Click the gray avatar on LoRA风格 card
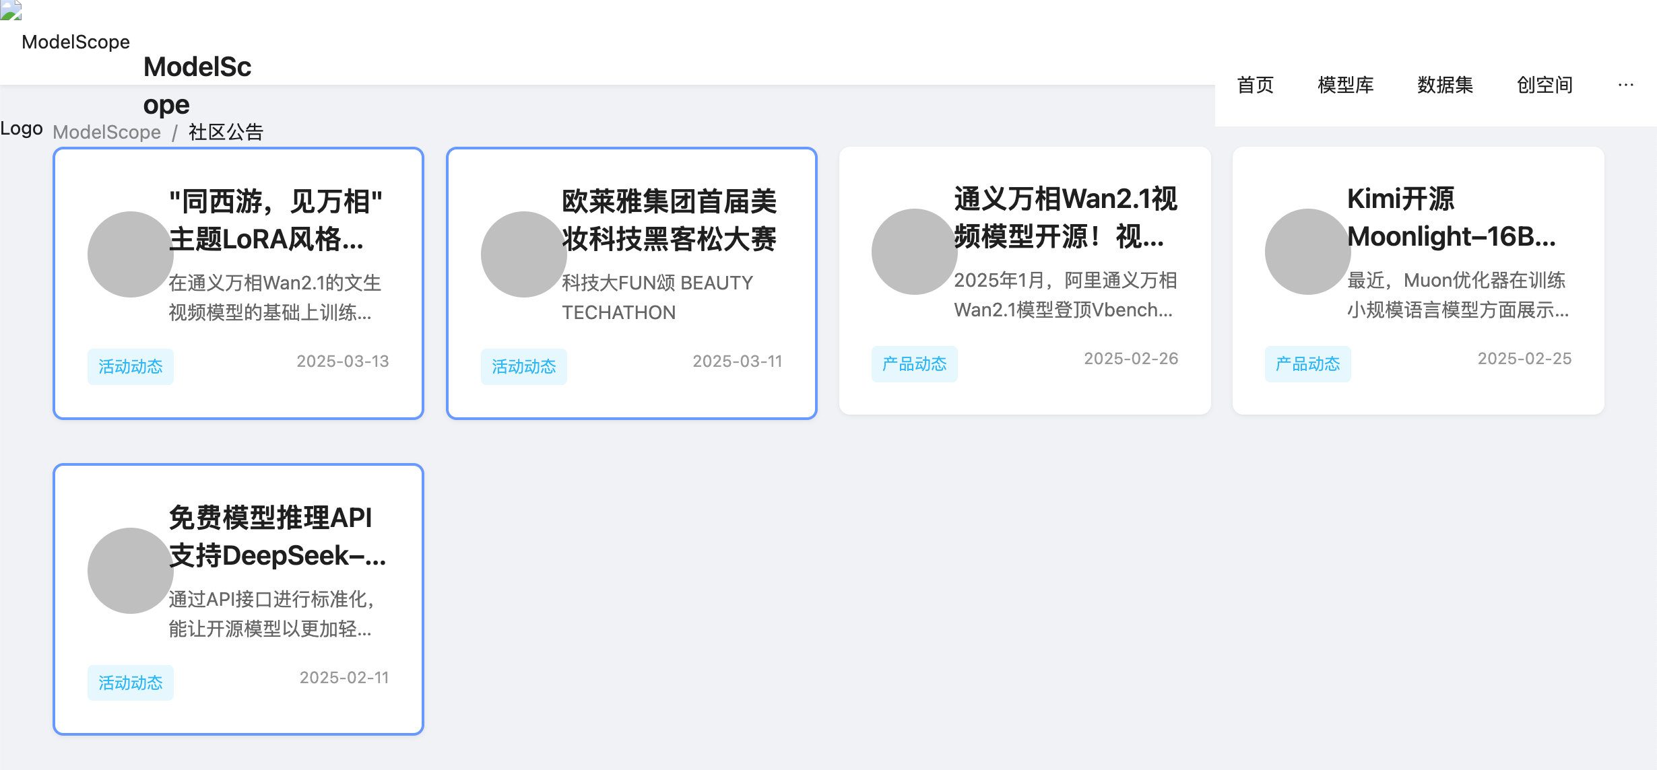The width and height of the screenshot is (1657, 770). 130,254
